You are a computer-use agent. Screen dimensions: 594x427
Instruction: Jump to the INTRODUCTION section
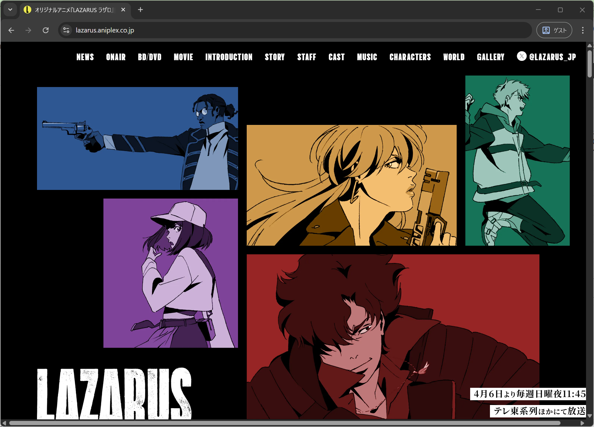pos(229,57)
